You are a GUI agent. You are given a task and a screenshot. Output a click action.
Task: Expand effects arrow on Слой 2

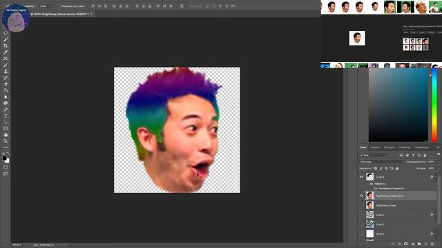436,234
